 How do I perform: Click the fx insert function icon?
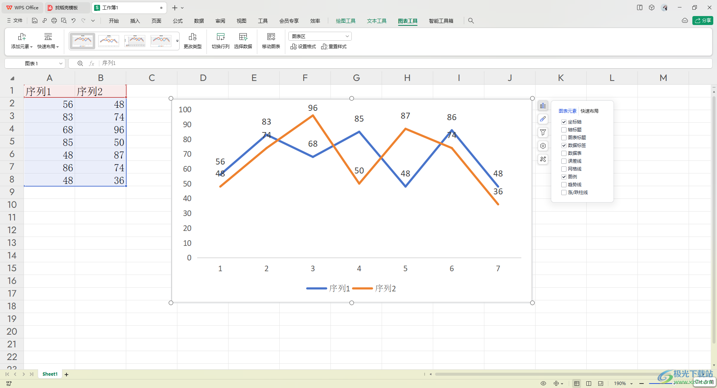(91, 63)
